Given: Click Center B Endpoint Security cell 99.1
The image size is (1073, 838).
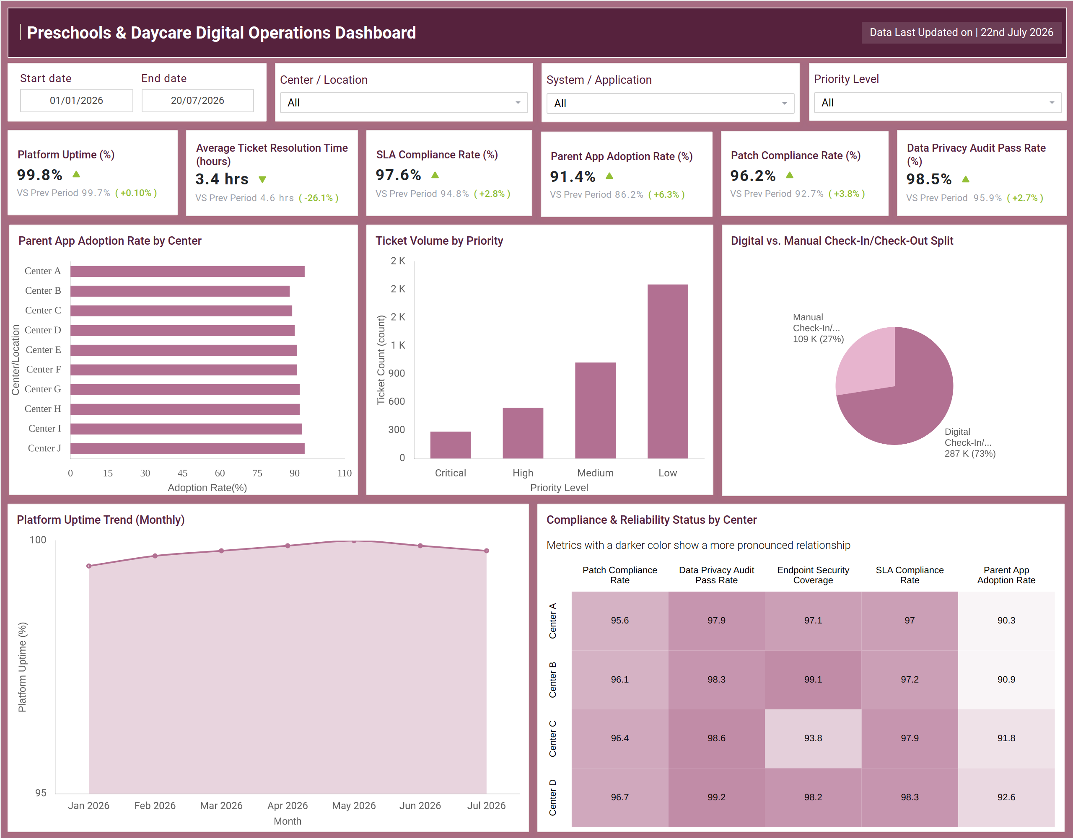Looking at the screenshot, I should [813, 679].
